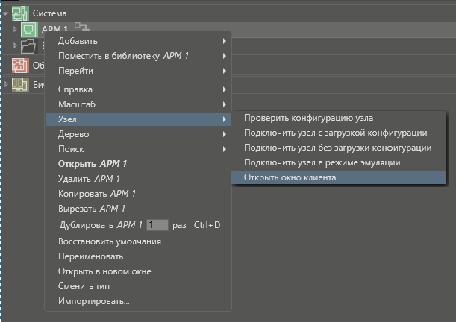Click the red maze-like tree icon

coord(21,66)
